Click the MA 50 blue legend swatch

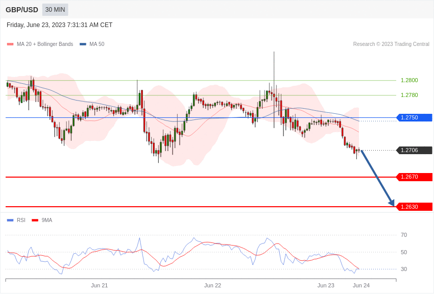point(83,44)
